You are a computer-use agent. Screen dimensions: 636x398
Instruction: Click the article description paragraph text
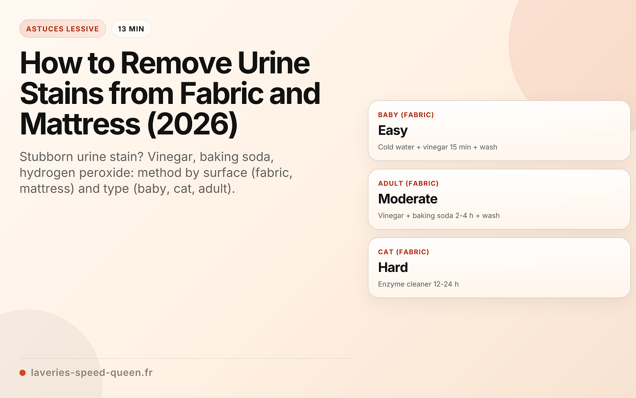coord(157,172)
